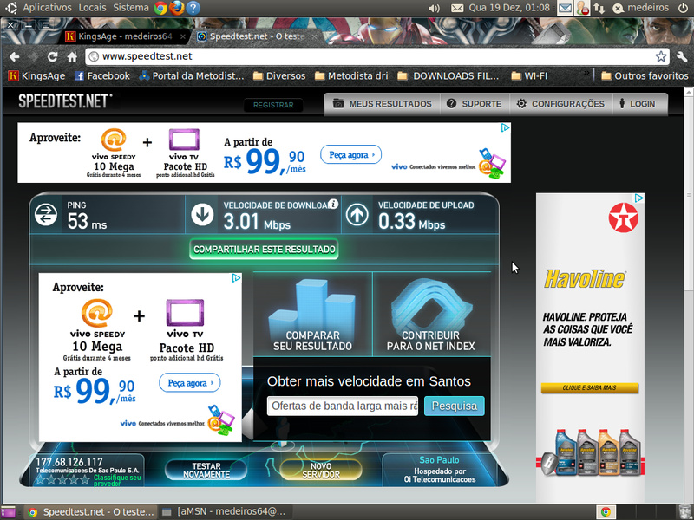Open the help icon in top panel
The width and height of the screenshot is (694, 520).
(x=193, y=8)
